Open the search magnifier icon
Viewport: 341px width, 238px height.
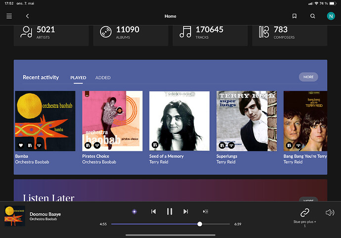[x=312, y=16]
